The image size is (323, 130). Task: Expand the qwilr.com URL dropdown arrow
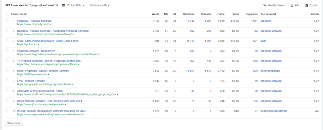[38, 45]
